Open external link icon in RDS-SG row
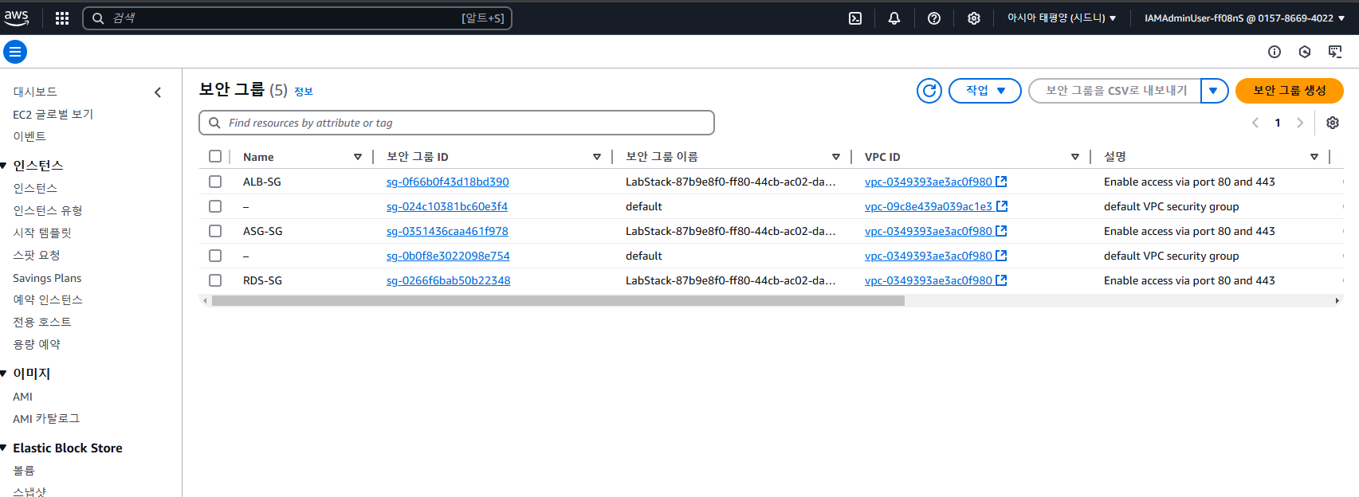This screenshot has width=1359, height=497. click(x=1002, y=280)
